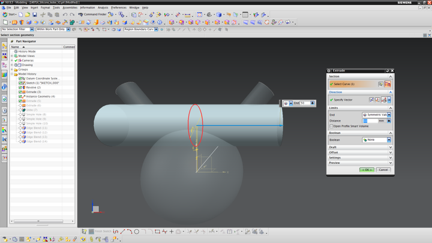
Task: Select the Line sketch tool
Action: click(122, 232)
